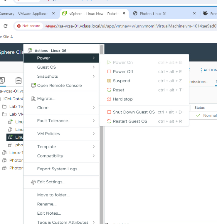Click the Power Off red square icon
217x224 pixels.
109,72
